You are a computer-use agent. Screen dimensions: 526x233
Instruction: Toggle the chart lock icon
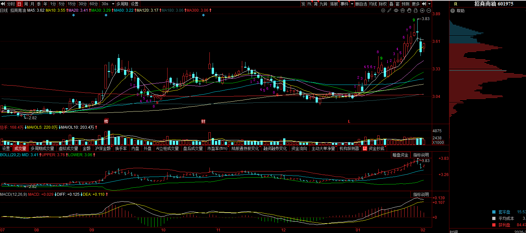click(416, 10)
